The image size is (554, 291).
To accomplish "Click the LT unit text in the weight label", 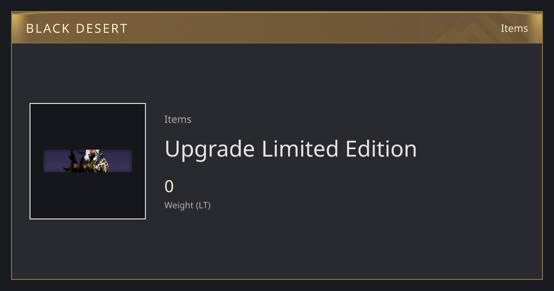I will coord(203,205).
